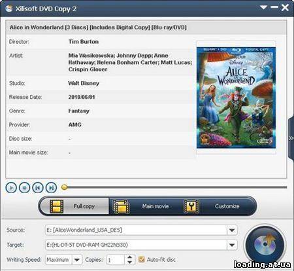
Task: Jump to previous chapter icon
Action: pyautogui.click(x=38, y=188)
